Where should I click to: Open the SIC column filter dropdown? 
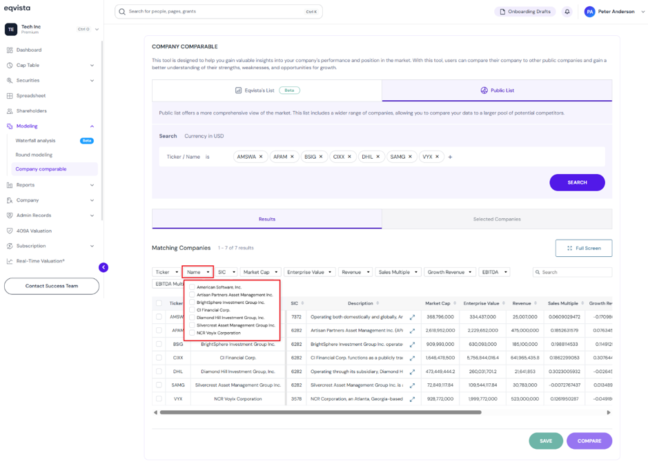pyautogui.click(x=226, y=272)
